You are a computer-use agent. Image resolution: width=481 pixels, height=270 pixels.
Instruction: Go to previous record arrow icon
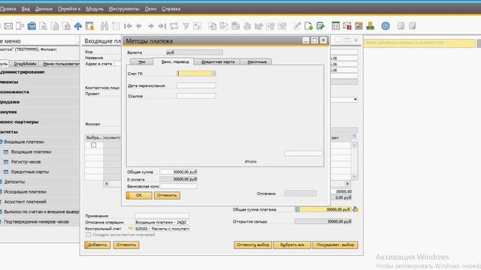pyautogui.click(x=139, y=26)
